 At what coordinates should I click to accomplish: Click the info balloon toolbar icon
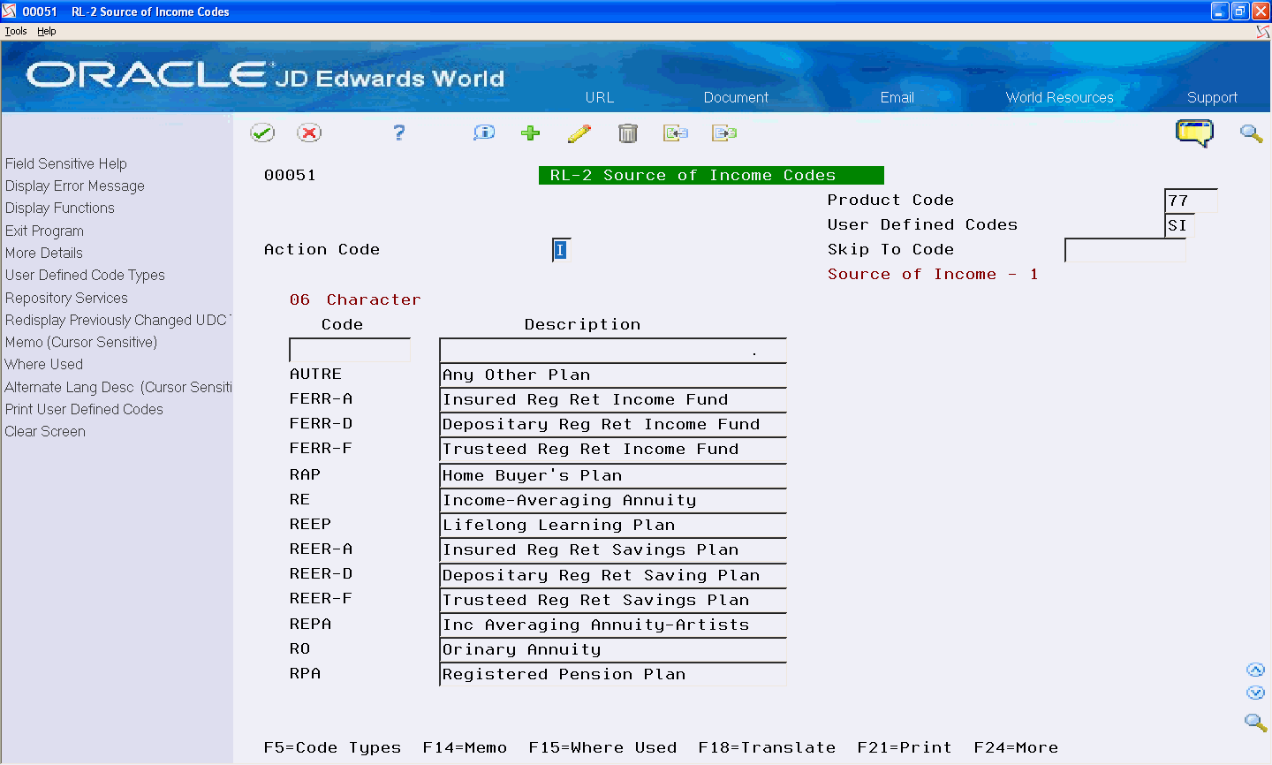(483, 133)
